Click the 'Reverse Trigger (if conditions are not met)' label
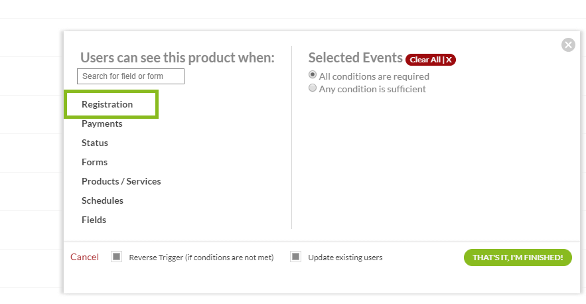586x304 pixels. click(201, 258)
